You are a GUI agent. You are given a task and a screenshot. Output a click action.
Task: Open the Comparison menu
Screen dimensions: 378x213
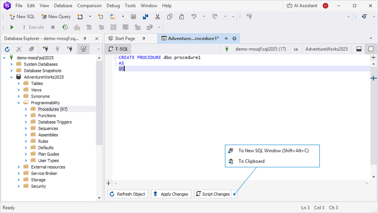(x=89, y=6)
